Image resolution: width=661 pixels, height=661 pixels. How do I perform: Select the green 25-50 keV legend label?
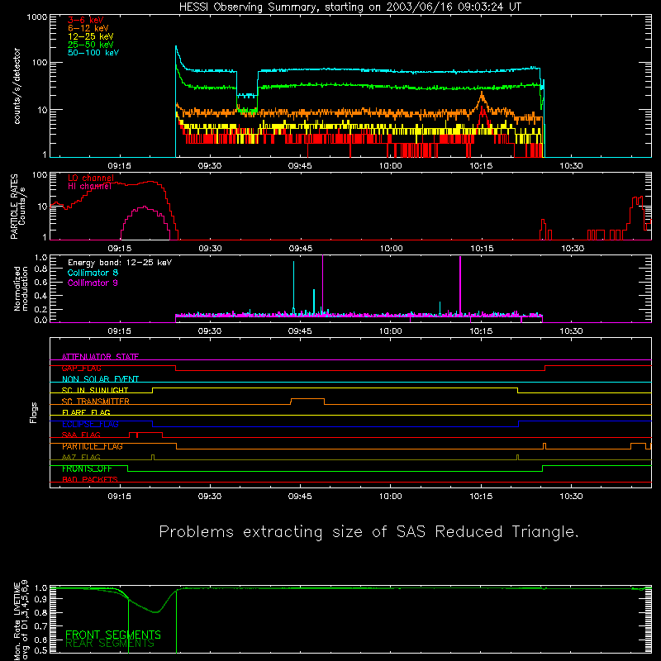point(91,45)
